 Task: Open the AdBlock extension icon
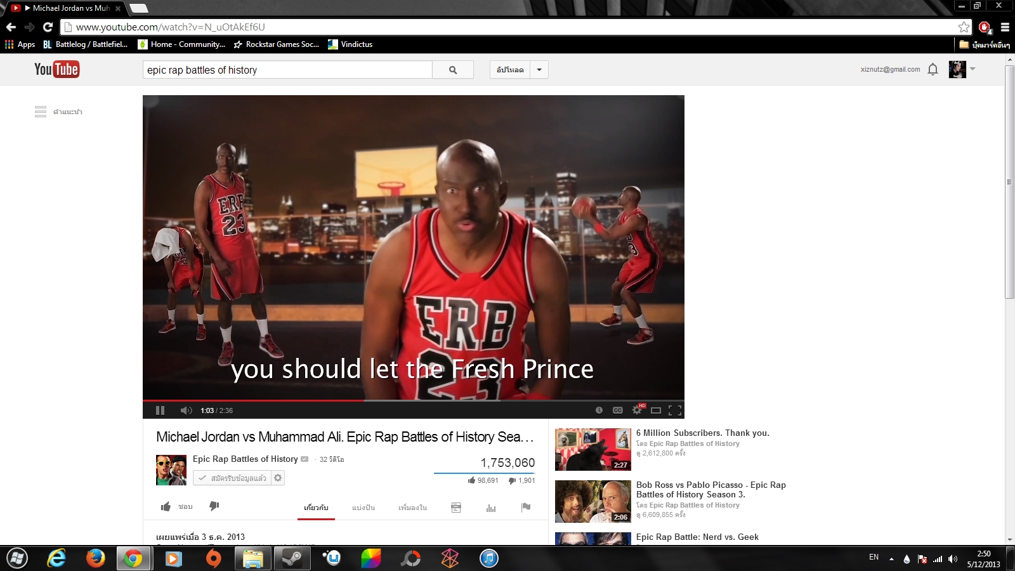point(985,27)
